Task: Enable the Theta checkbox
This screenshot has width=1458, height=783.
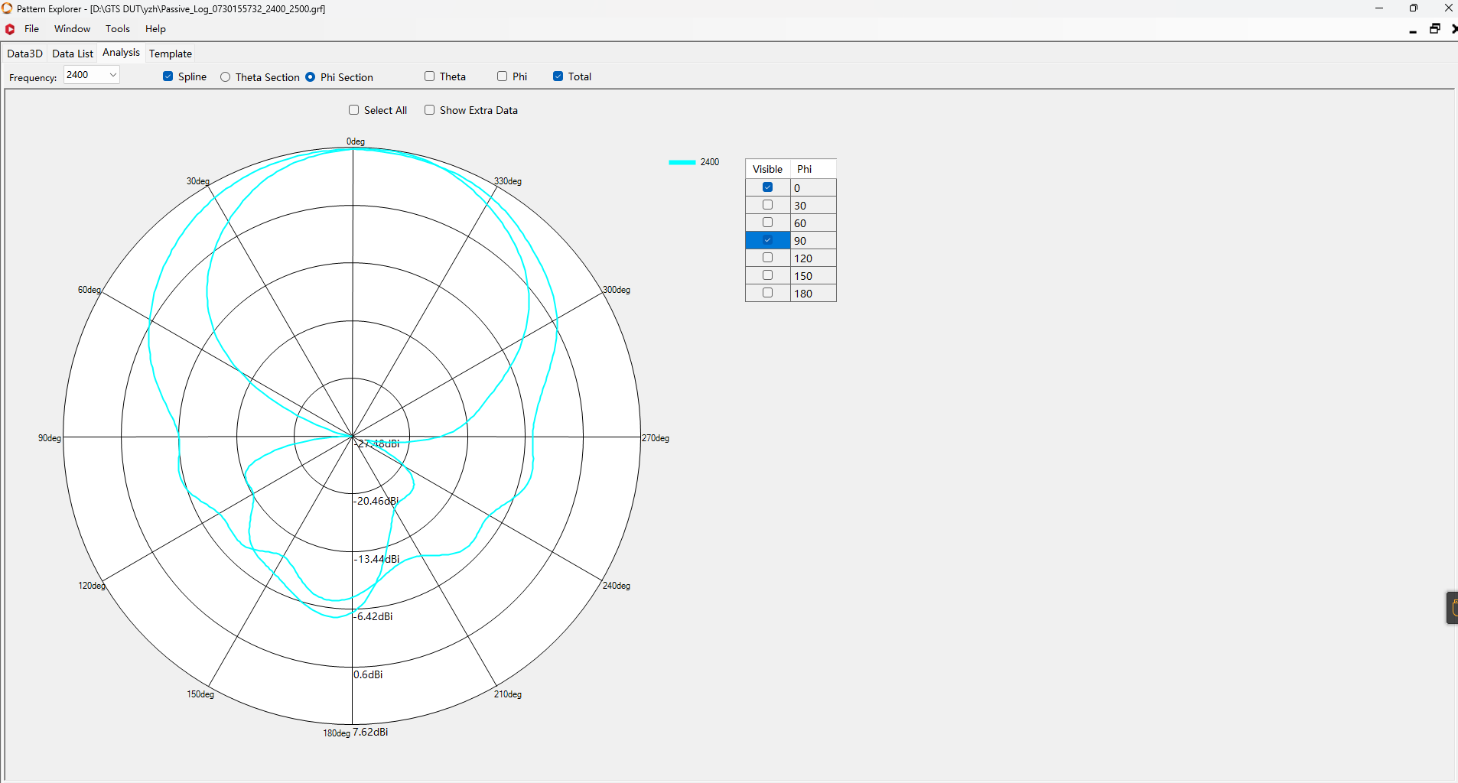Action: [430, 76]
